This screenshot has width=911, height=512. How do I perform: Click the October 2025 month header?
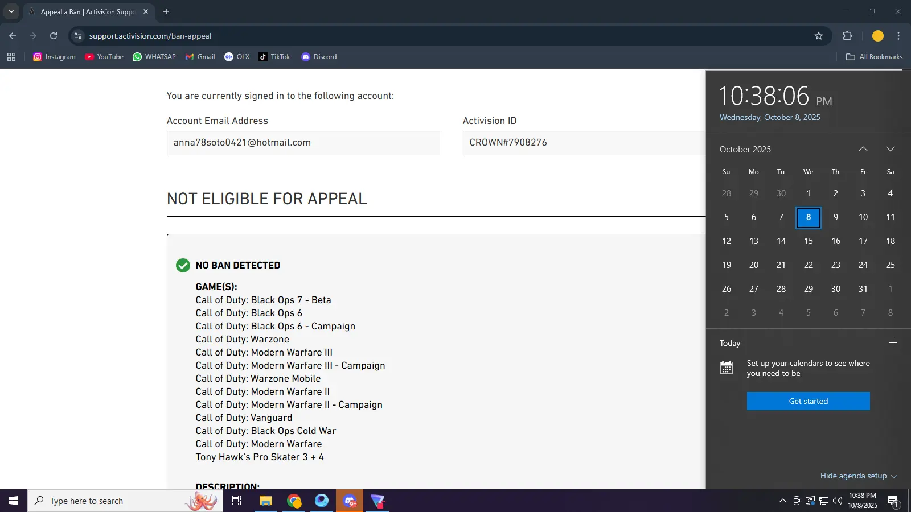pyautogui.click(x=745, y=150)
